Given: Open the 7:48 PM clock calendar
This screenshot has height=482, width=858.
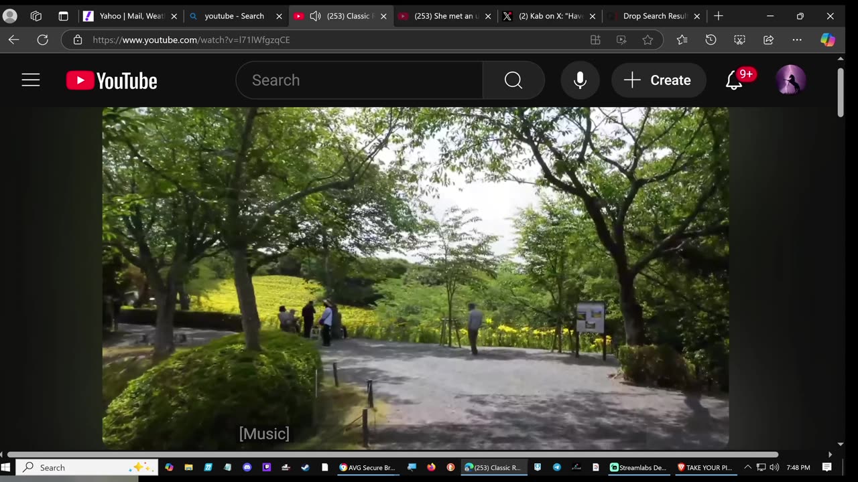Looking at the screenshot, I should pyautogui.click(x=798, y=467).
